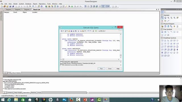Open Internet Explorer from the taskbar
The height and width of the screenshot is (102, 182).
tap(9, 100)
